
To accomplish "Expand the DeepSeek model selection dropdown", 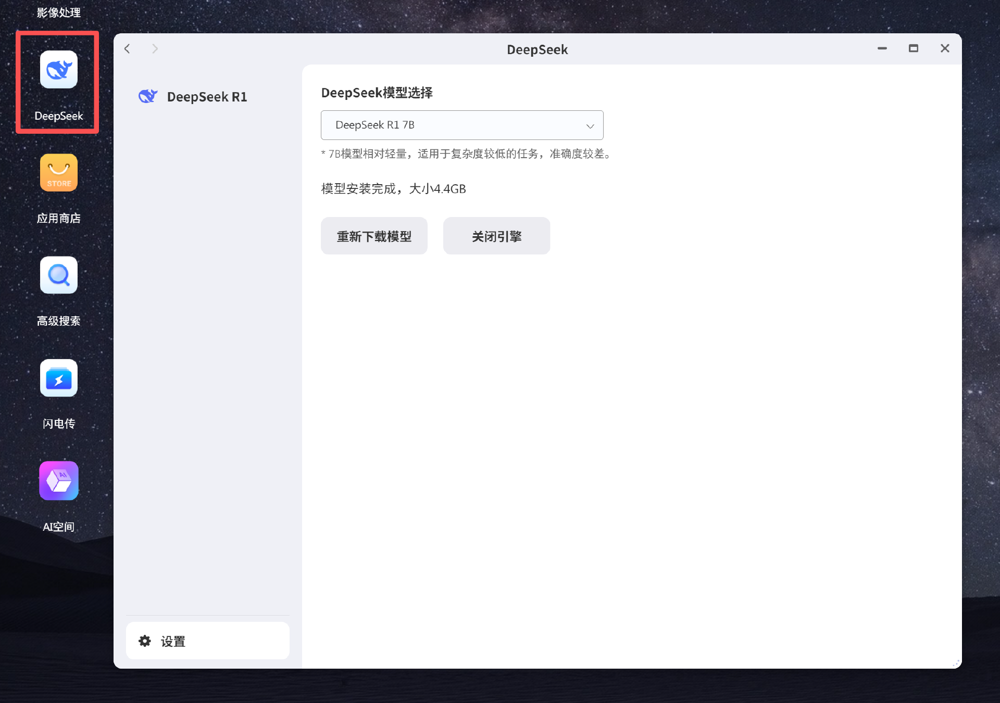I will (461, 125).
